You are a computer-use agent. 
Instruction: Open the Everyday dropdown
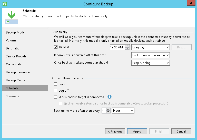point(150,47)
